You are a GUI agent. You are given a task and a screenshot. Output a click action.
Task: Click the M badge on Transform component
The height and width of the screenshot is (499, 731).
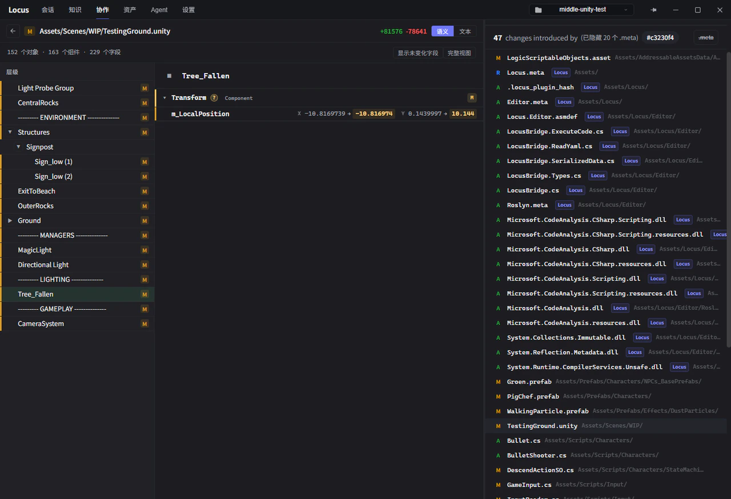pos(472,98)
